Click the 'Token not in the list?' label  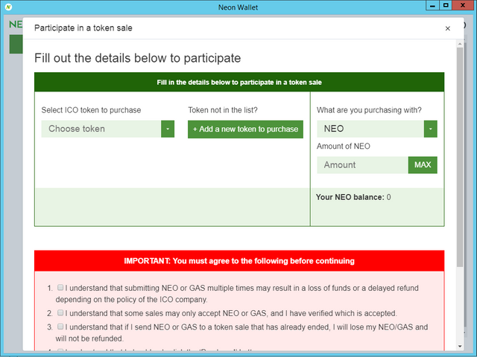pyautogui.click(x=223, y=110)
